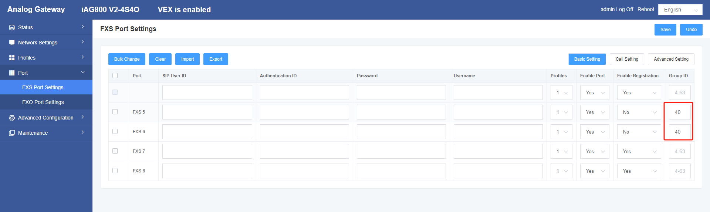The image size is (710, 212).
Task: Expand the Network Settings chevron
Action: pyautogui.click(x=82, y=42)
